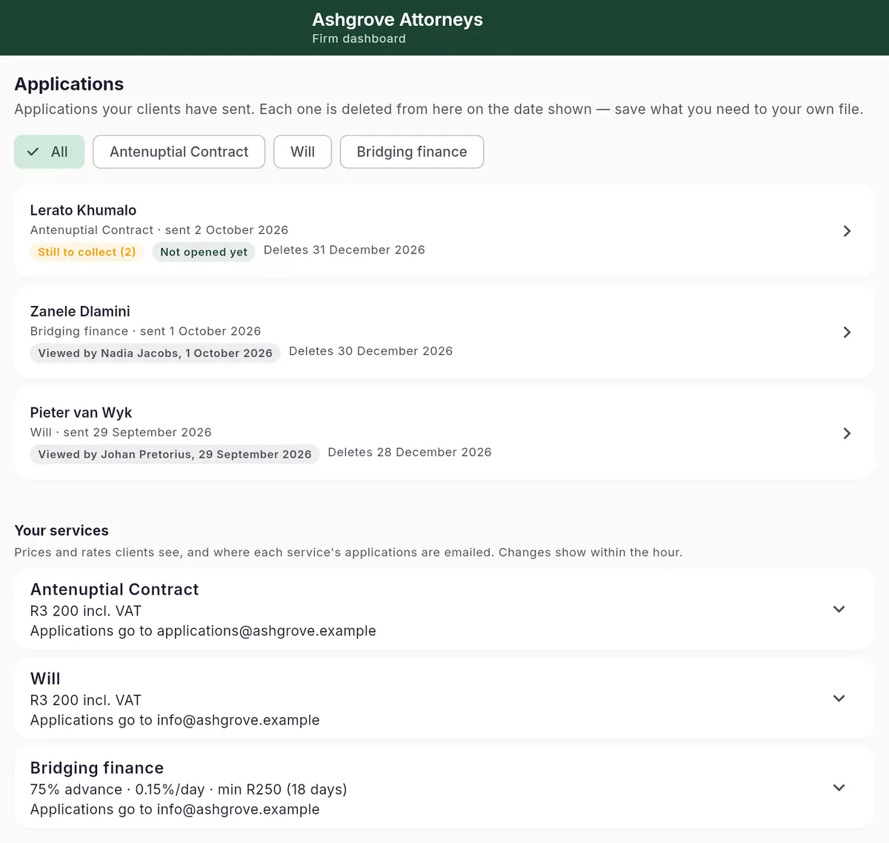Screen dimensions: 889x843
Task: Click chevron next to Zanele Dlamini
Action: point(847,333)
